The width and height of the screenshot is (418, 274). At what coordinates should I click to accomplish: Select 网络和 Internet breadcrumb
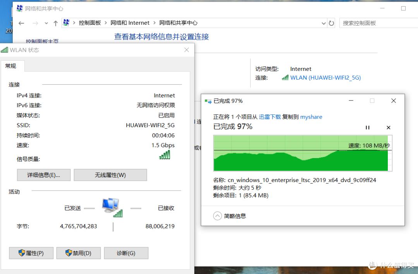[x=130, y=23]
